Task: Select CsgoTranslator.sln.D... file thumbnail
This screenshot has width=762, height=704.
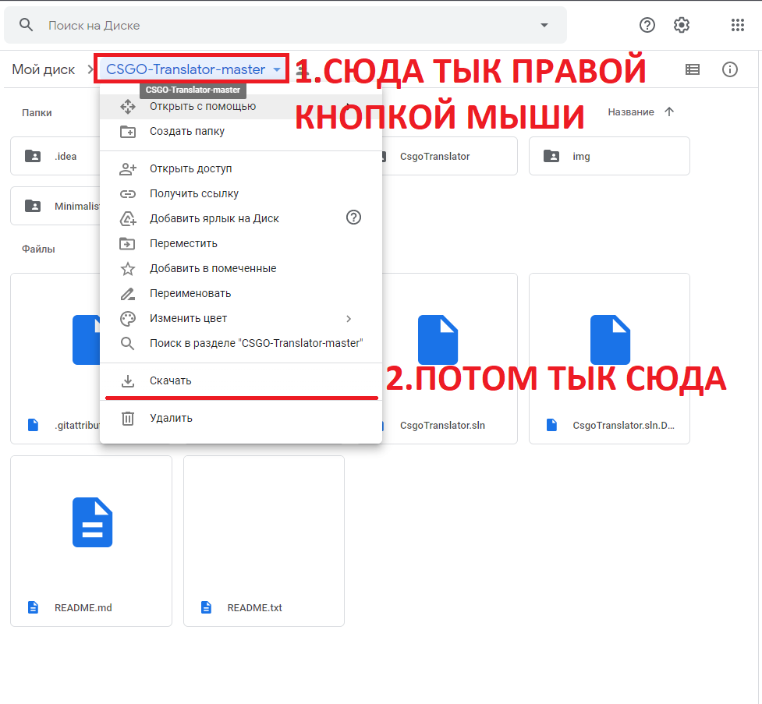Action: coord(610,340)
